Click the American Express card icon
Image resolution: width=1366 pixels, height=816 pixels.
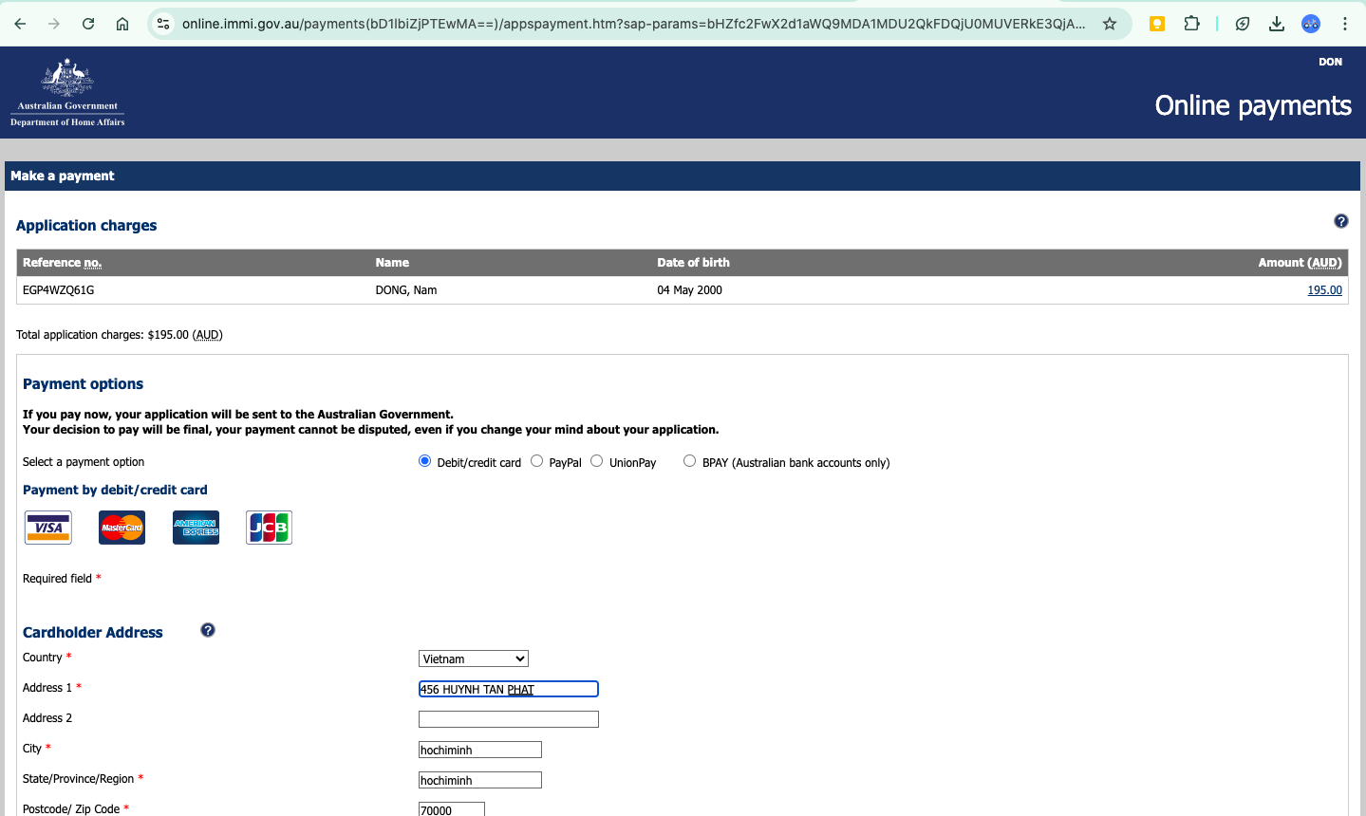pyautogui.click(x=196, y=527)
